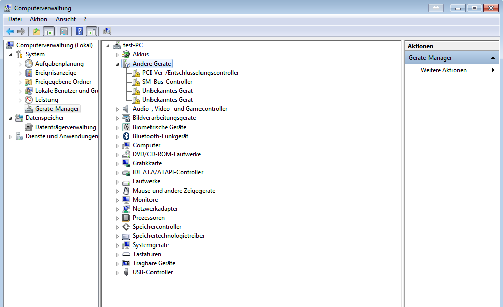
Task: Click the blue Help question mark icon
Action: coord(80,31)
